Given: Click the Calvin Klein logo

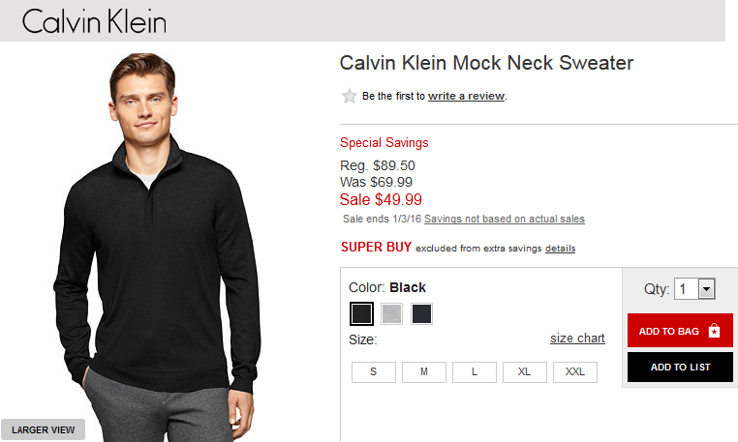Looking at the screenshot, I should (94, 21).
